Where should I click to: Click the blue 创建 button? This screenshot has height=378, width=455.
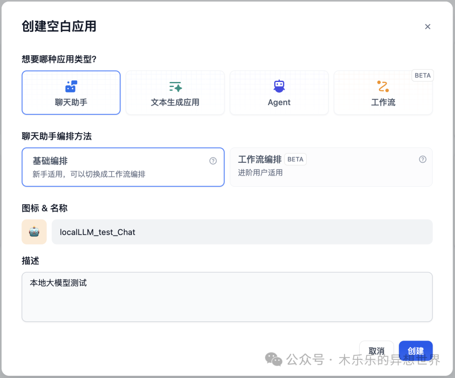coord(415,351)
